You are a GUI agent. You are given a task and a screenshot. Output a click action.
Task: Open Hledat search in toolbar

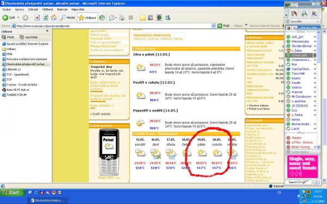pos(68,18)
